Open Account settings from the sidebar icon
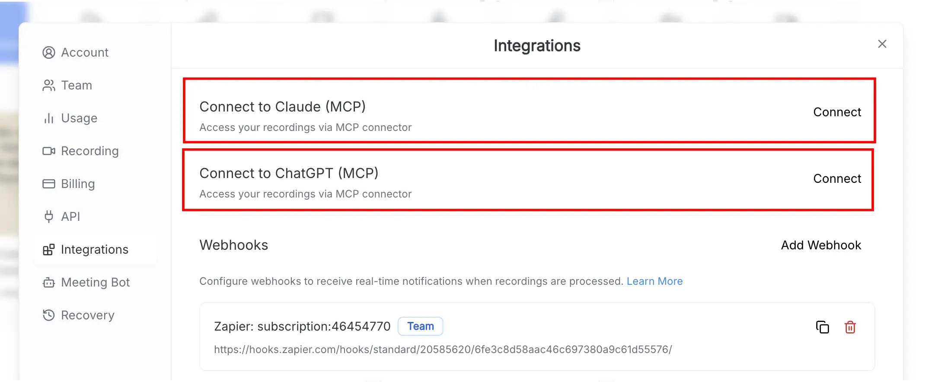Screen dimensions: 951x382 pos(49,52)
